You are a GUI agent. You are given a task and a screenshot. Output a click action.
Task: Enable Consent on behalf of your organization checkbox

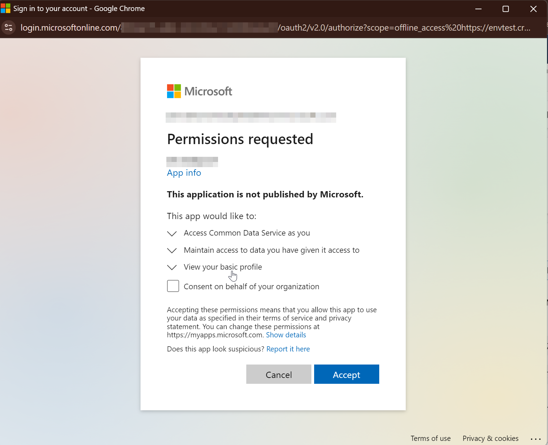173,286
